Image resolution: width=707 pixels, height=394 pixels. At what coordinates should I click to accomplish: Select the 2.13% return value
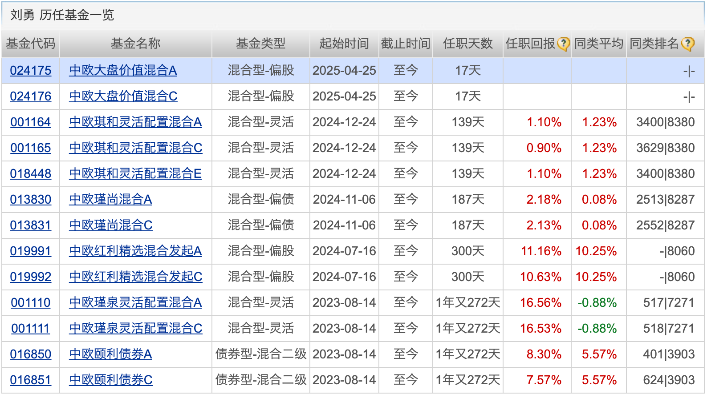coord(544,225)
